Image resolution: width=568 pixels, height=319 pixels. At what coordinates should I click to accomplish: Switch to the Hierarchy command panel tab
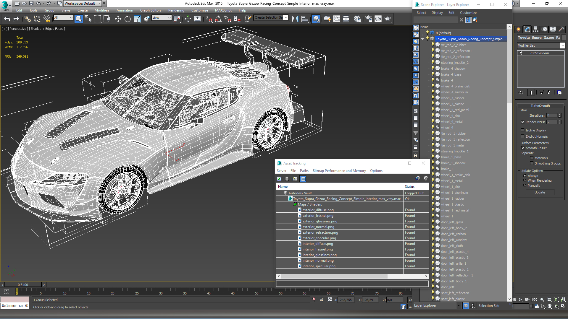point(536,29)
